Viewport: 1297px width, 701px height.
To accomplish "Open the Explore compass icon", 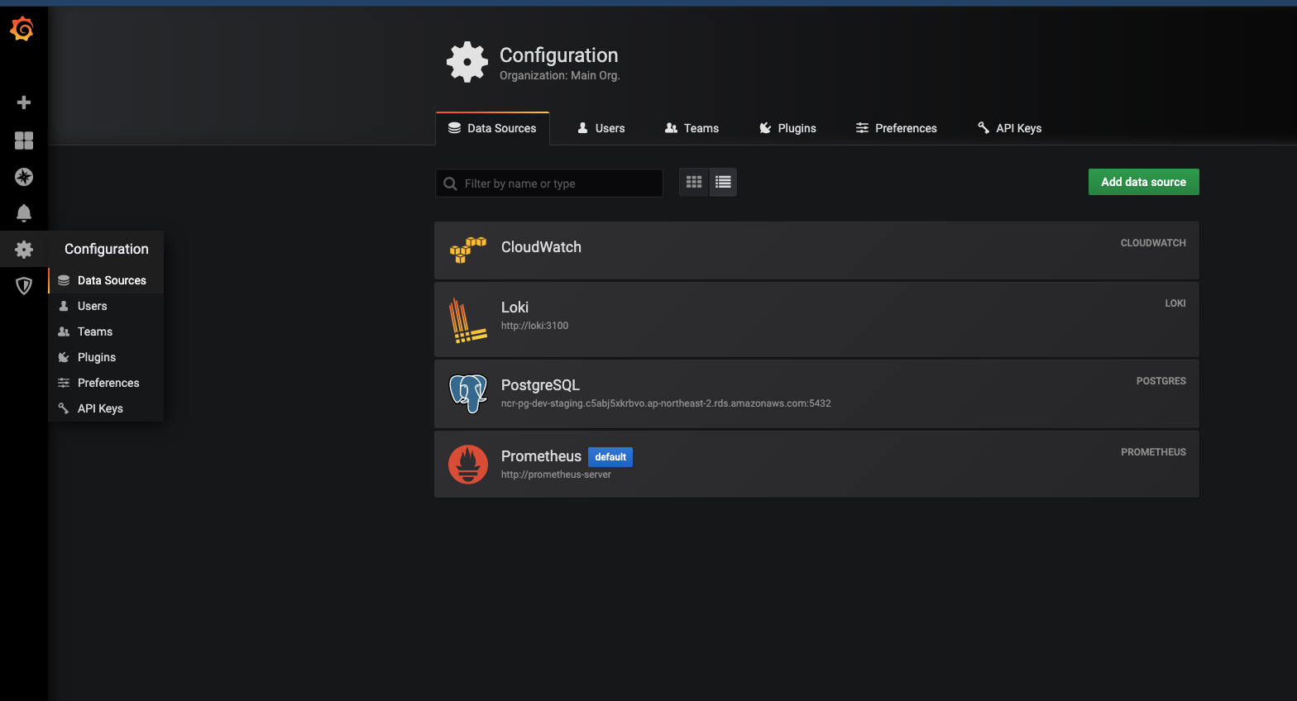I will 24,177.
